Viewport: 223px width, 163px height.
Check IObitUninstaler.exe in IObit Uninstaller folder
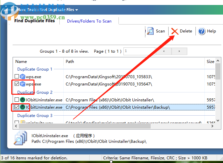click(x=17, y=99)
